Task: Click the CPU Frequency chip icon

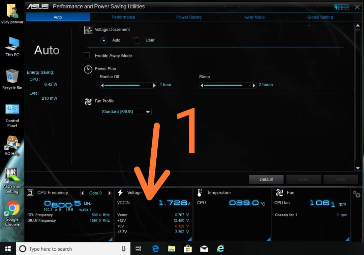Action: pos(30,193)
